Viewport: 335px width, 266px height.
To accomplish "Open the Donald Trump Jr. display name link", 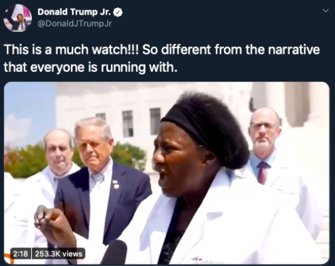I will click(74, 12).
